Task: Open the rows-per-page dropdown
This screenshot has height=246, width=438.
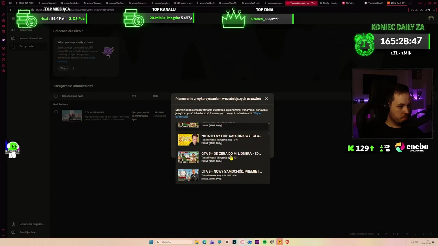Action: [x=382, y=234]
